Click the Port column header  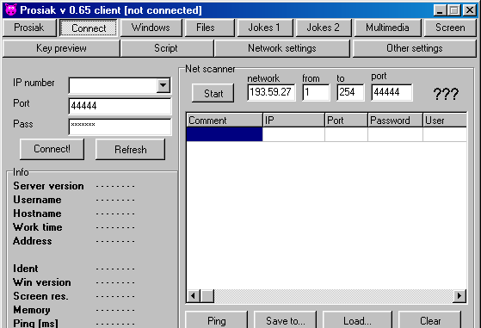pyautogui.click(x=346, y=120)
